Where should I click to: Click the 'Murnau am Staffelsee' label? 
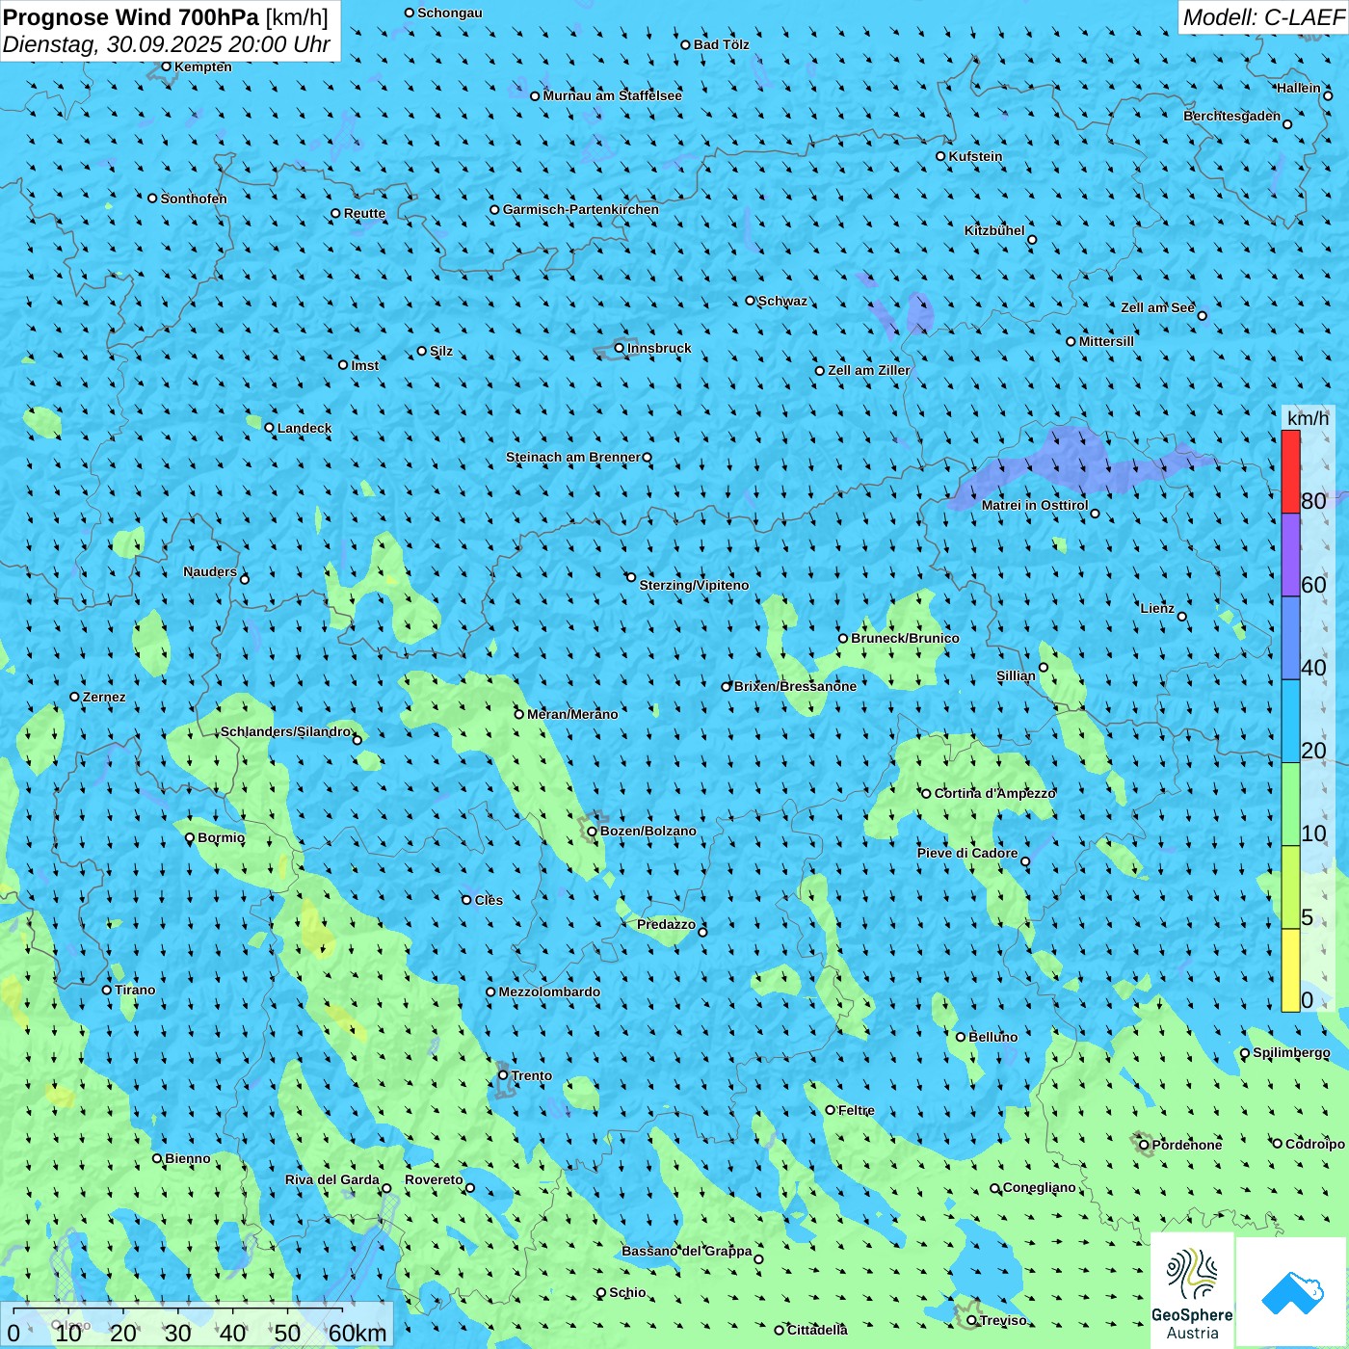pos(612,95)
